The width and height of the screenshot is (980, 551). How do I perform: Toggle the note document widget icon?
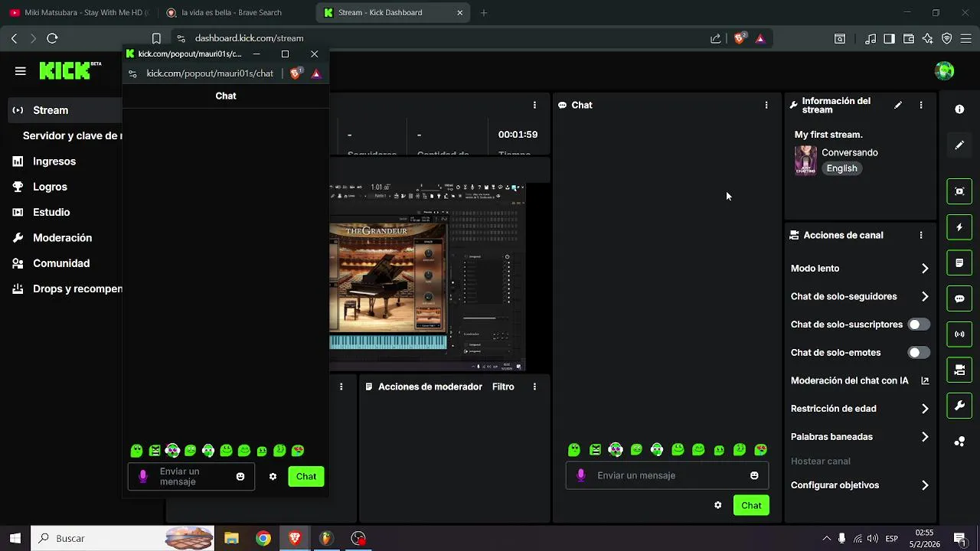click(x=959, y=262)
